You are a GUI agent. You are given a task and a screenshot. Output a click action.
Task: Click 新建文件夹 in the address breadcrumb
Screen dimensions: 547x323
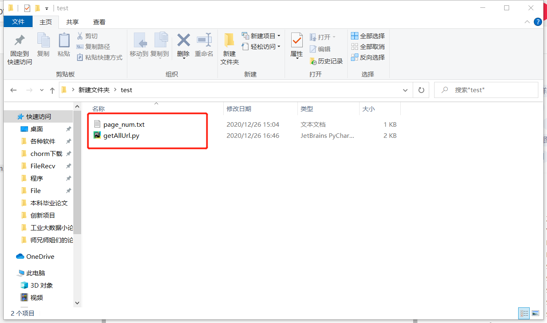pos(94,90)
